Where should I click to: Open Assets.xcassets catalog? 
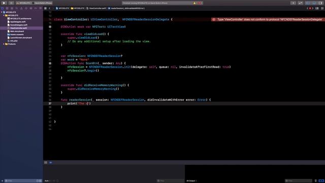click(15, 35)
